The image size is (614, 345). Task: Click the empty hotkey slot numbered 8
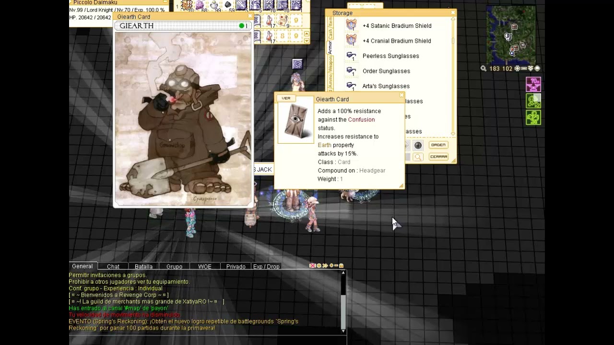(x=282, y=36)
